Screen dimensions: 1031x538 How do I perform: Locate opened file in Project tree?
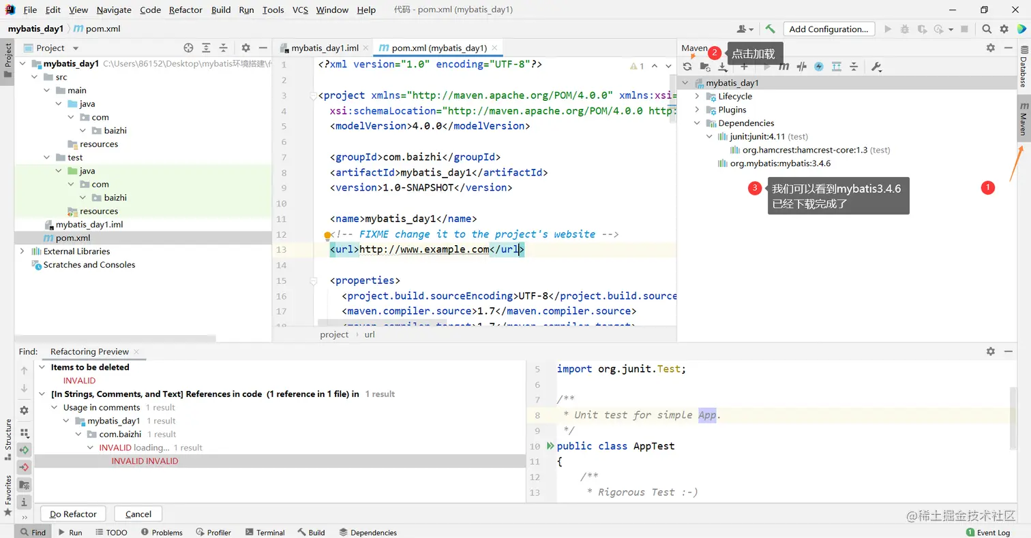(189, 48)
